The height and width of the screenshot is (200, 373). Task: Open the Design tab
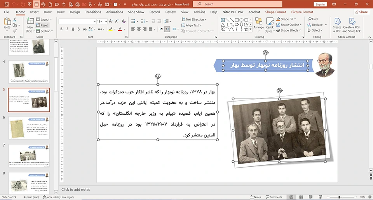pos(75,12)
